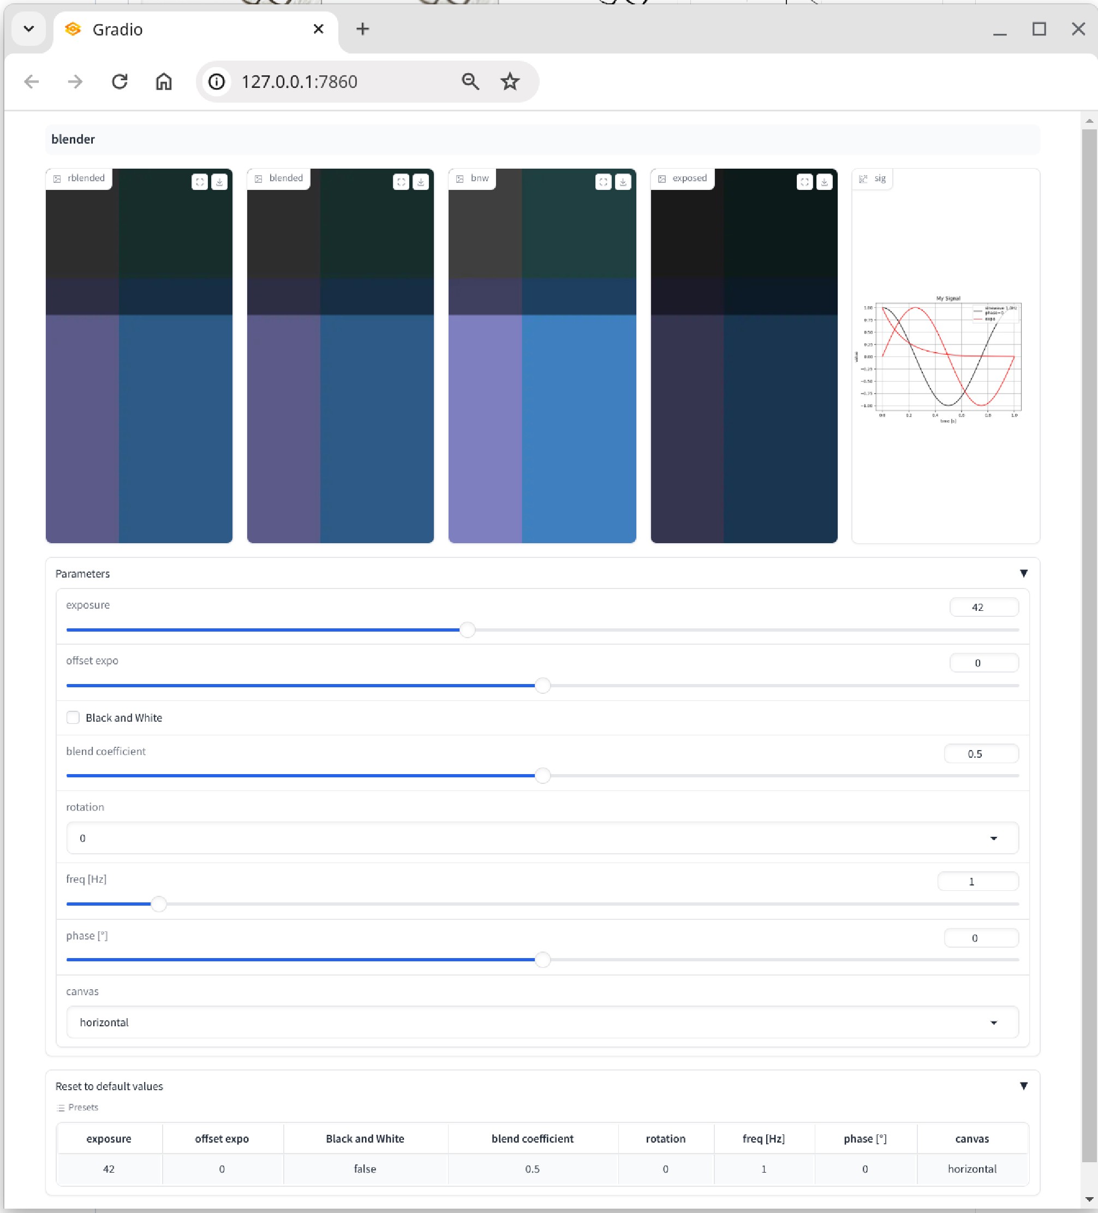Focus the phase number field
The width and height of the screenshot is (1098, 1213).
(x=981, y=937)
